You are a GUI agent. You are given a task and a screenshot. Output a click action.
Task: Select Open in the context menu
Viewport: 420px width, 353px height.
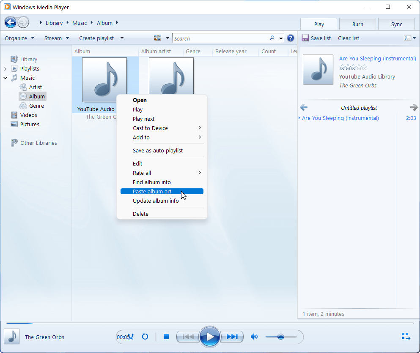162,100
